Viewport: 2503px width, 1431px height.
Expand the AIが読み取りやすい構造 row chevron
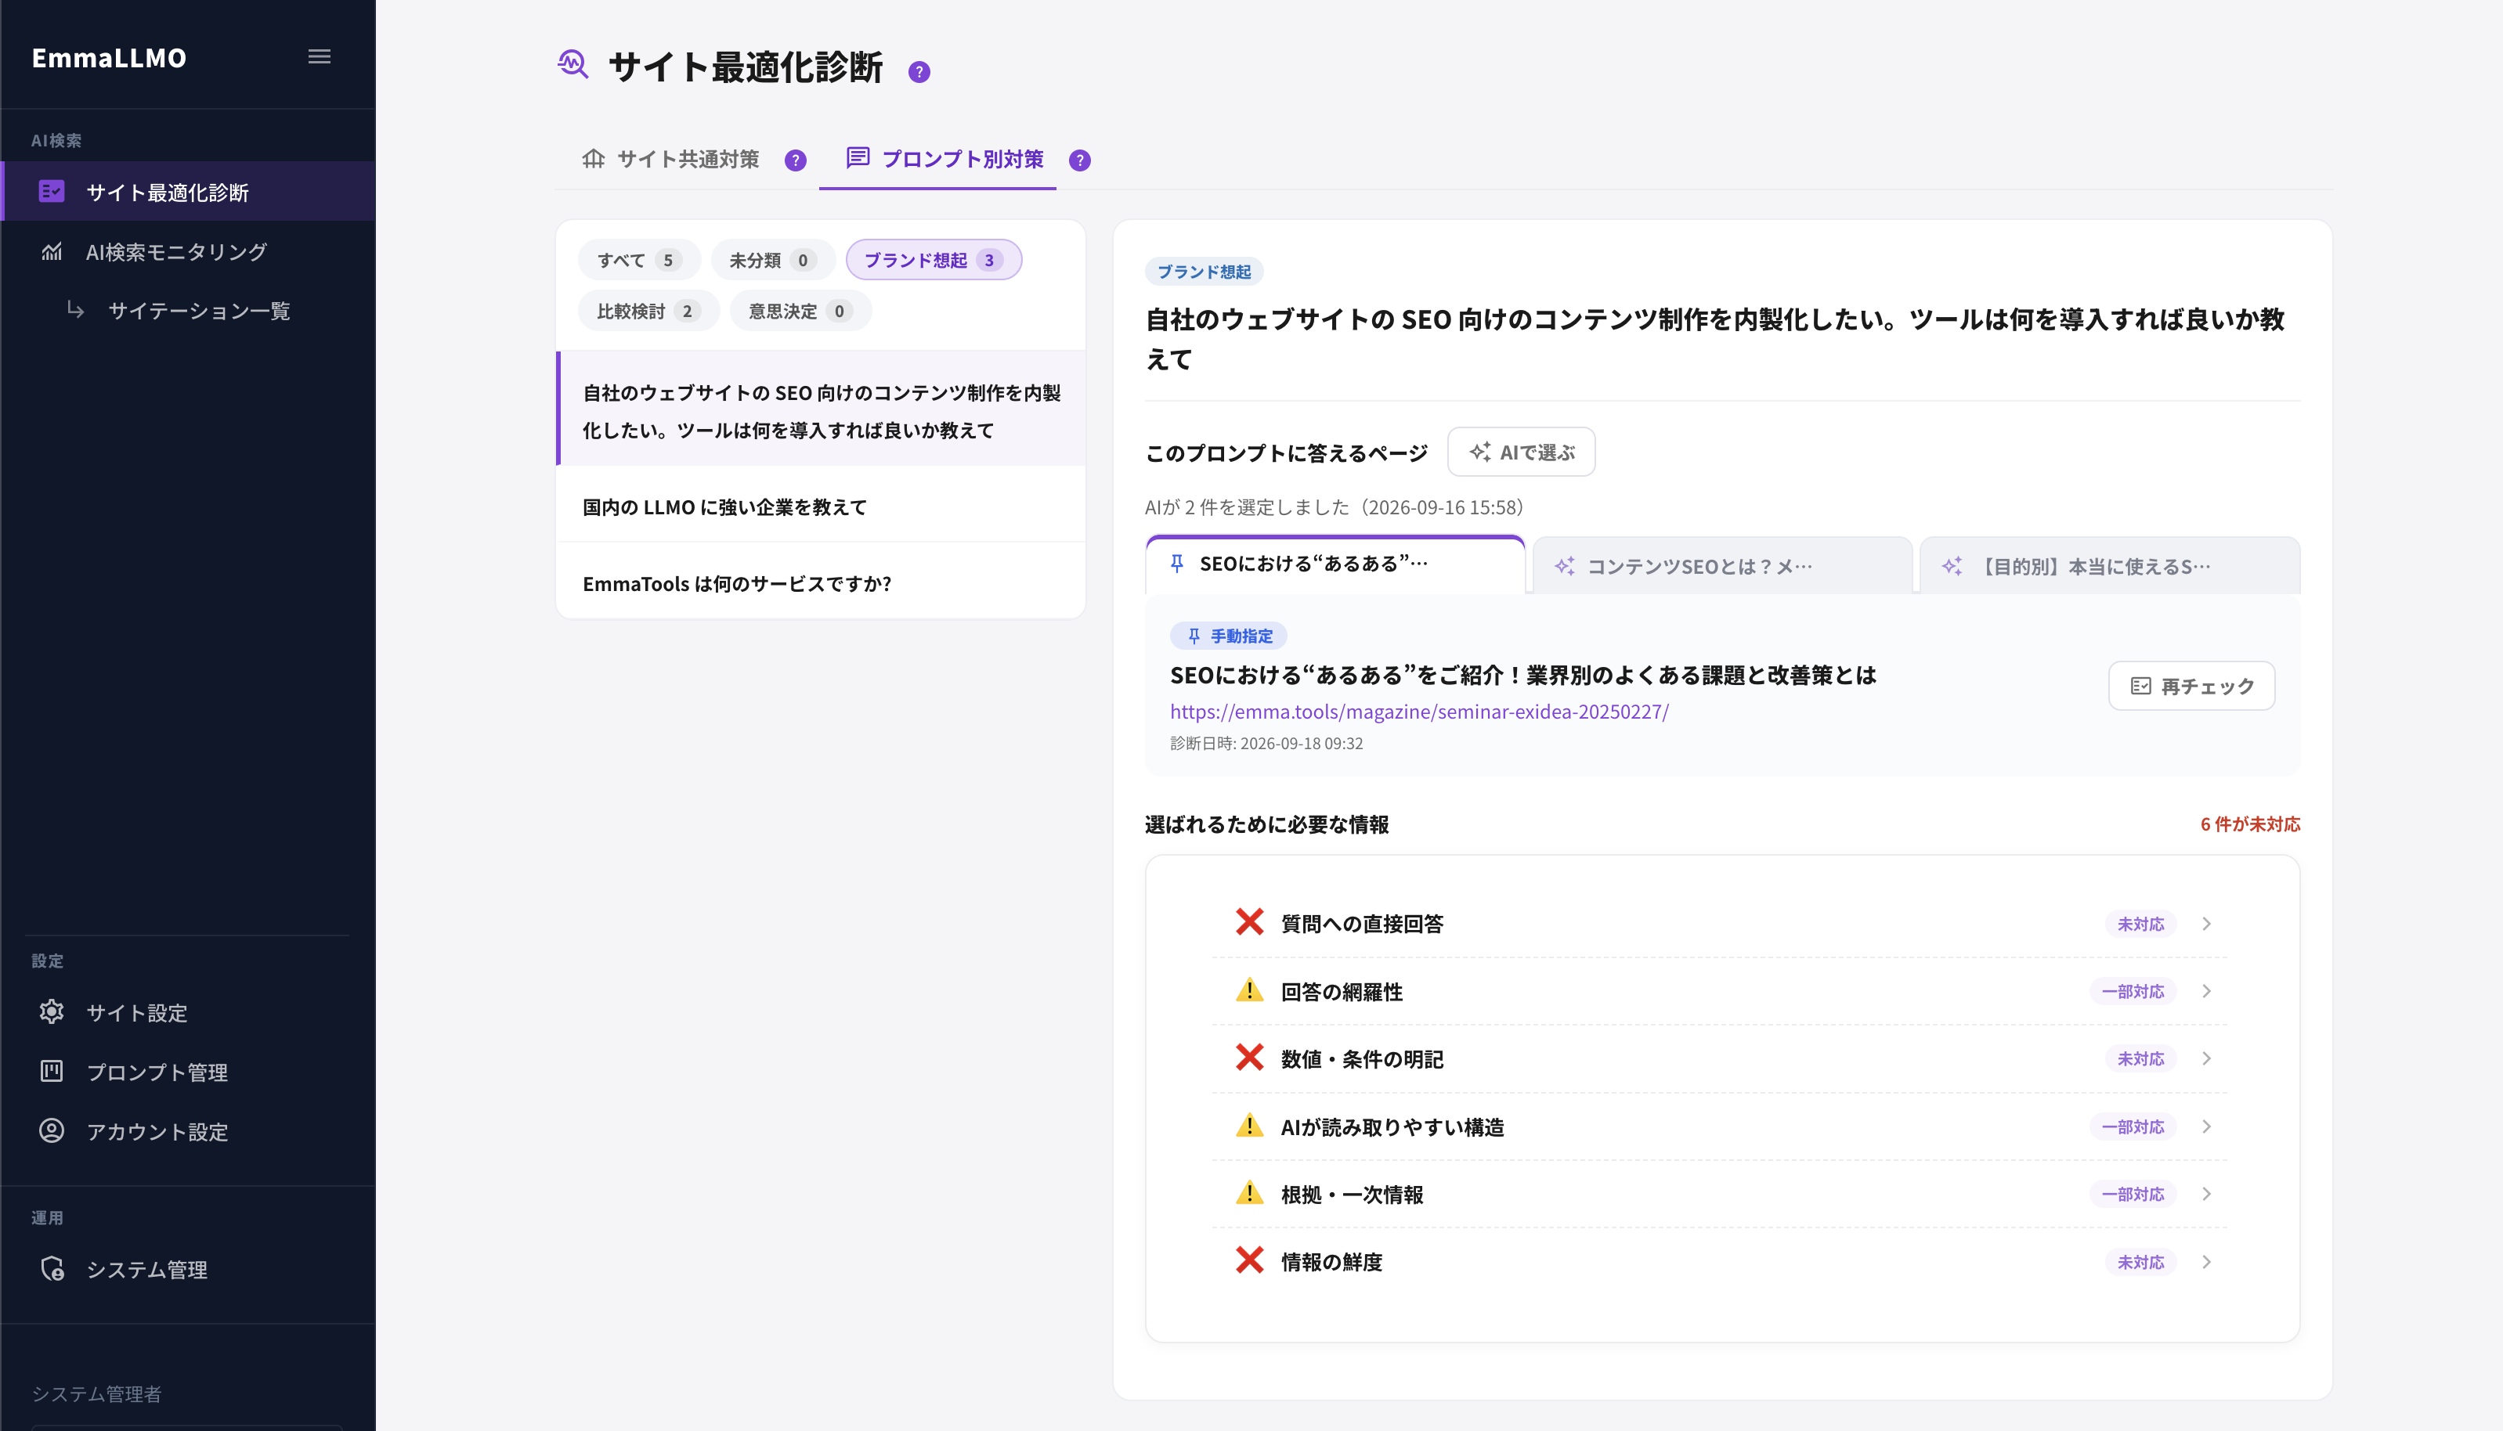coord(2207,1126)
